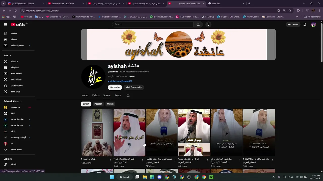The width and height of the screenshot is (323, 181).
Task: Open File Explorer from taskbar
Action: 145,177
